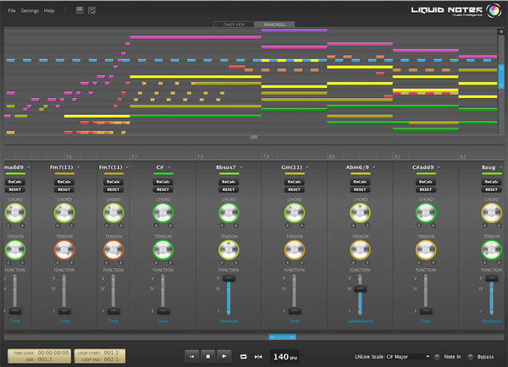Toggle the skip-to-marker icon next to loop
The height and width of the screenshot is (367, 508).
pos(257,357)
